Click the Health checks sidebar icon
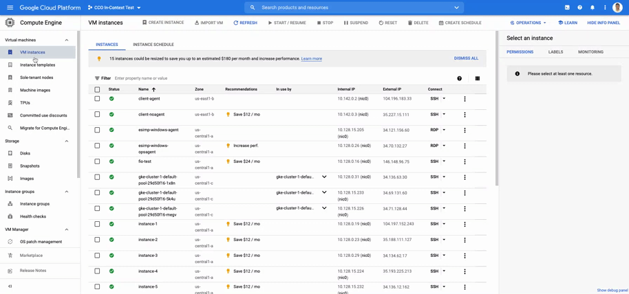629x294 pixels. click(10, 216)
